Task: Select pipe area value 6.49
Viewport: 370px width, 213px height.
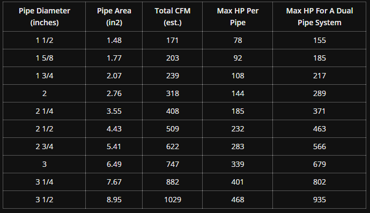Action: tap(114, 164)
